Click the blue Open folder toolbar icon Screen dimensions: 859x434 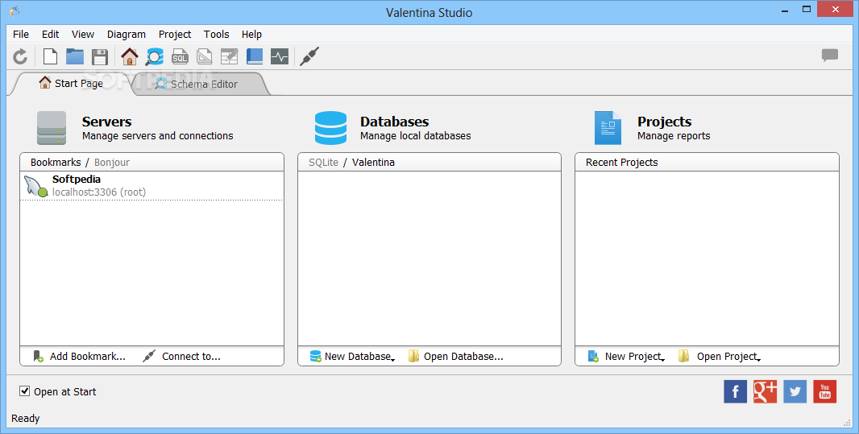click(x=75, y=56)
